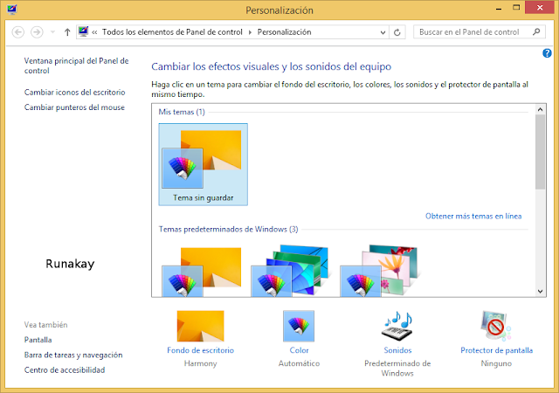Click the double chevron in address bar
The height and width of the screenshot is (393, 559).
[x=94, y=32]
